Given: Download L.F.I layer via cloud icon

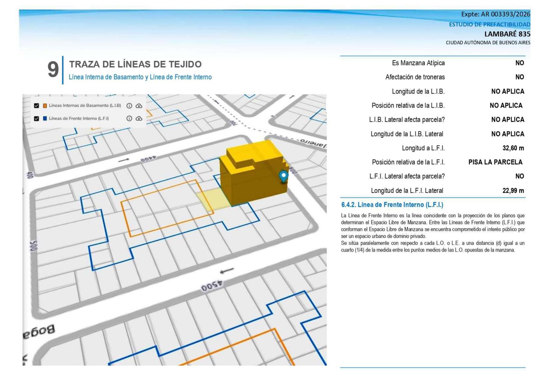Looking at the screenshot, I should click(x=139, y=118).
